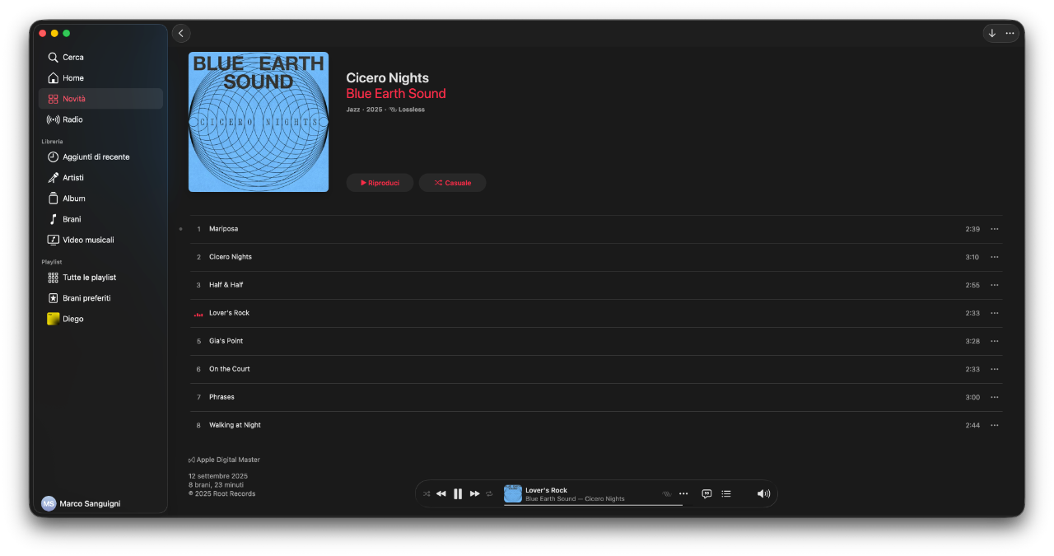
Task: Open more options for Lover's Rock row
Action: pyautogui.click(x=995, y=313)
